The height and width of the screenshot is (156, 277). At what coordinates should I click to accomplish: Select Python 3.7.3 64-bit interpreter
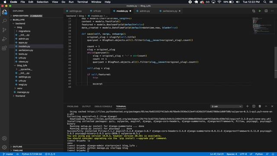(x=32, y=154)
